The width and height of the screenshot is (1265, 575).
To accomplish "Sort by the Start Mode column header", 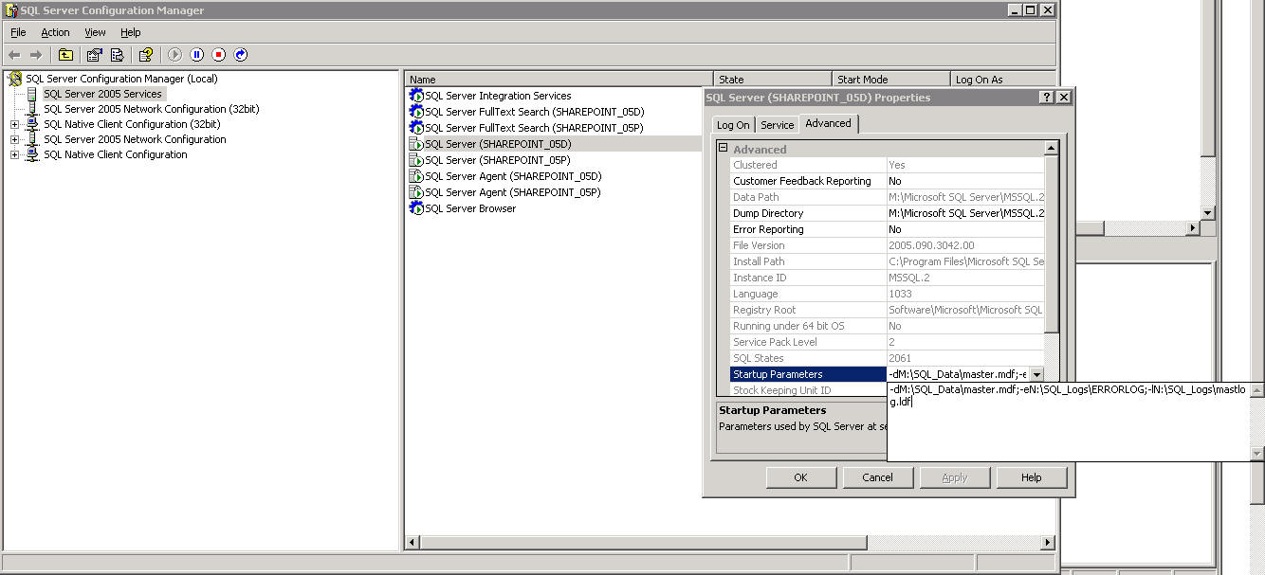I will [891, 80].
